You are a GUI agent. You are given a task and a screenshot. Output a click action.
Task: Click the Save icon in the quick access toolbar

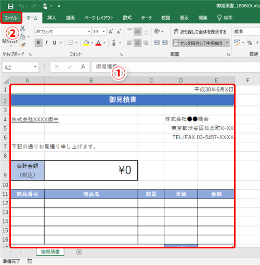pos(10,6)
